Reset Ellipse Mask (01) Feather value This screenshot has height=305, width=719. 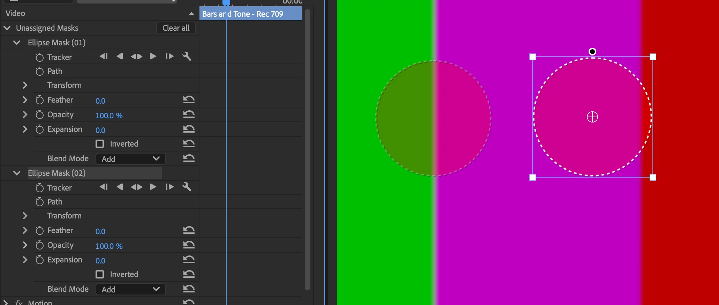(189, 100)
